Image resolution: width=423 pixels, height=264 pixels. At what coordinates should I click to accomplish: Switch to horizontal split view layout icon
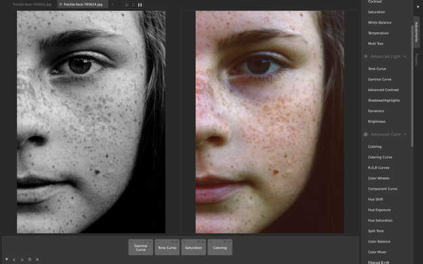pyautogui.click(x=133, y=5)
